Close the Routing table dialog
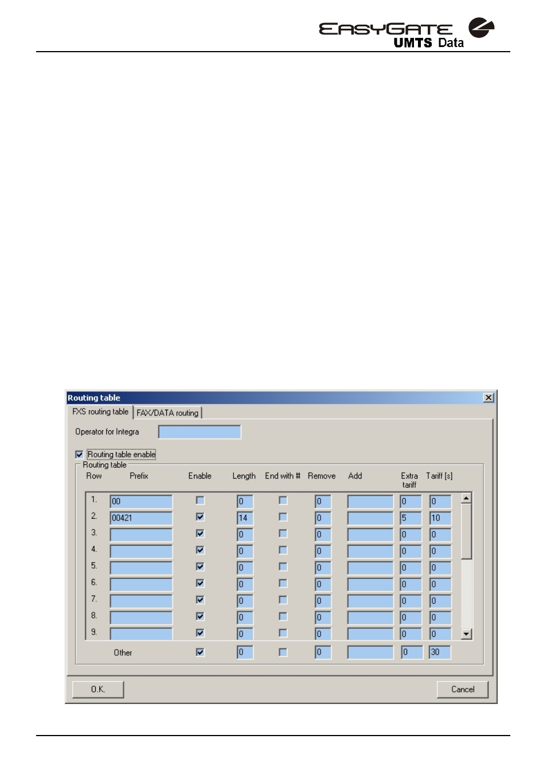The width and height of the screenshot is (547, 774). pyautogui.click(x=489, y=398)
